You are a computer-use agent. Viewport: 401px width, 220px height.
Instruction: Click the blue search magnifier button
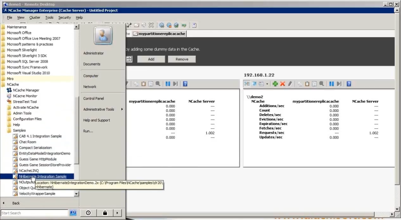(x=73, y=213)
